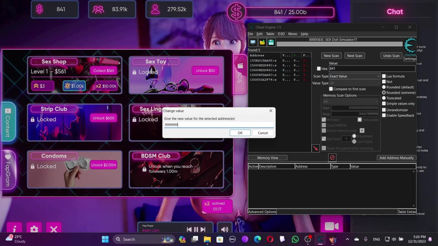Viewport: 438px width, 246px height.
Task: Open Memory View
Action: 268,158
